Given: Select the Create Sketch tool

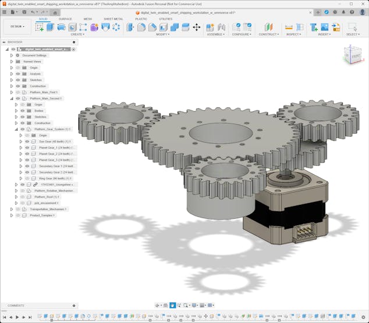Looking at the screenshot, I should 40,27.
